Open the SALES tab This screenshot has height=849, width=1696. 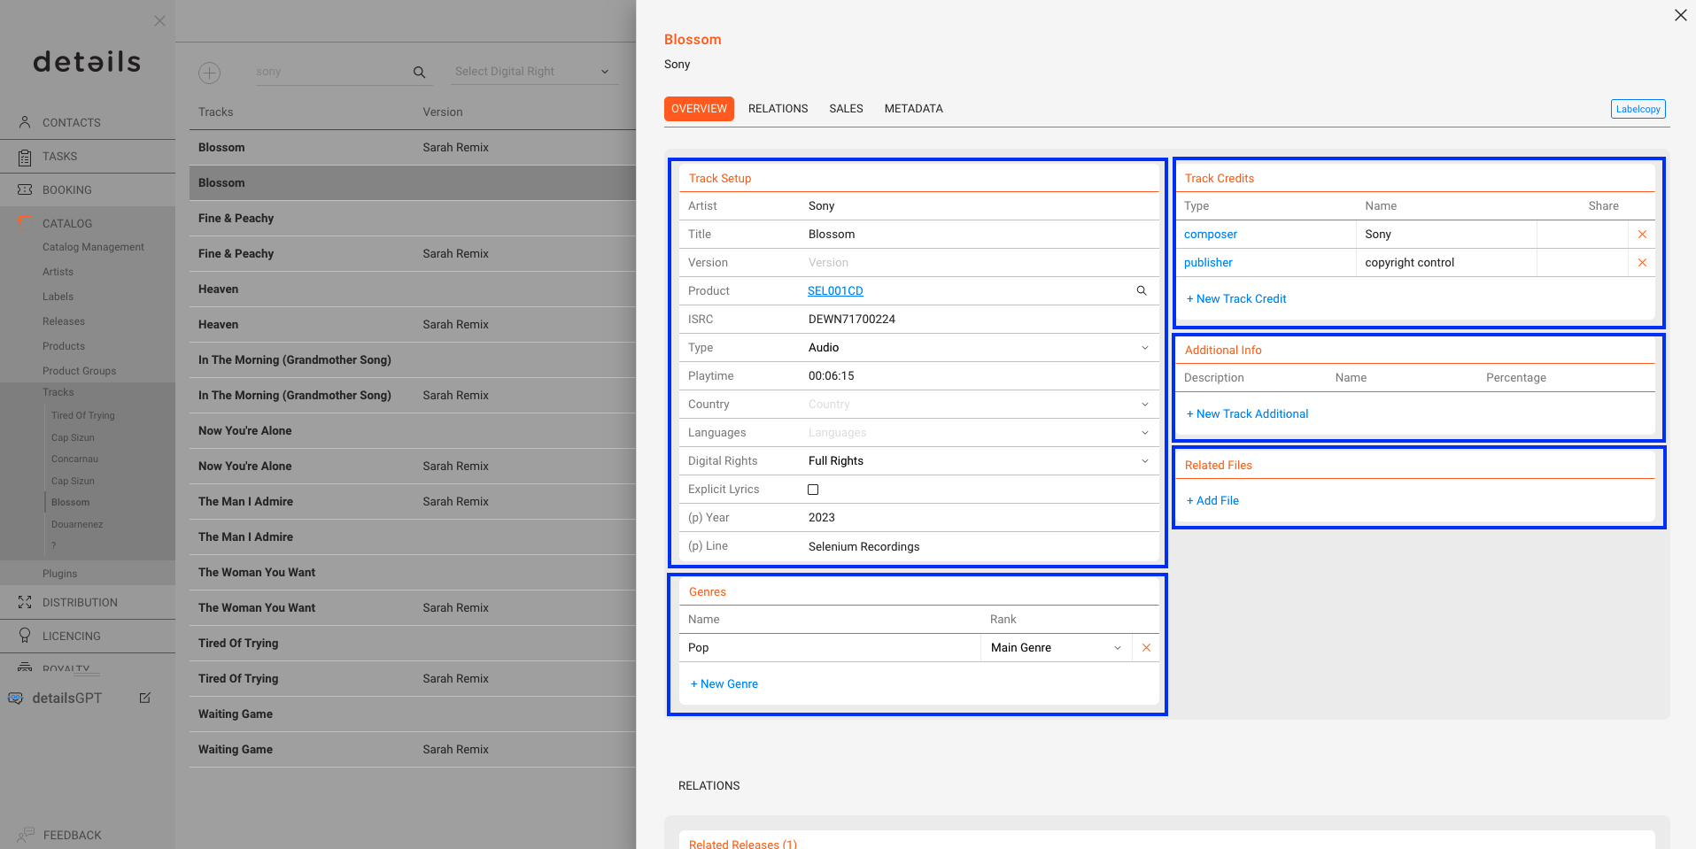coord(846,108)
